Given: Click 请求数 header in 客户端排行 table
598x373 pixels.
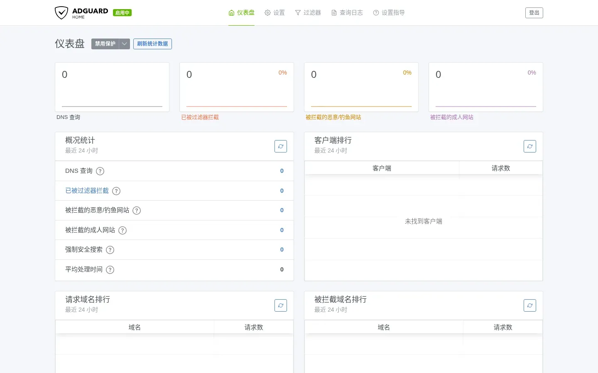Looking at the screenshot, I should coord(501,168).
